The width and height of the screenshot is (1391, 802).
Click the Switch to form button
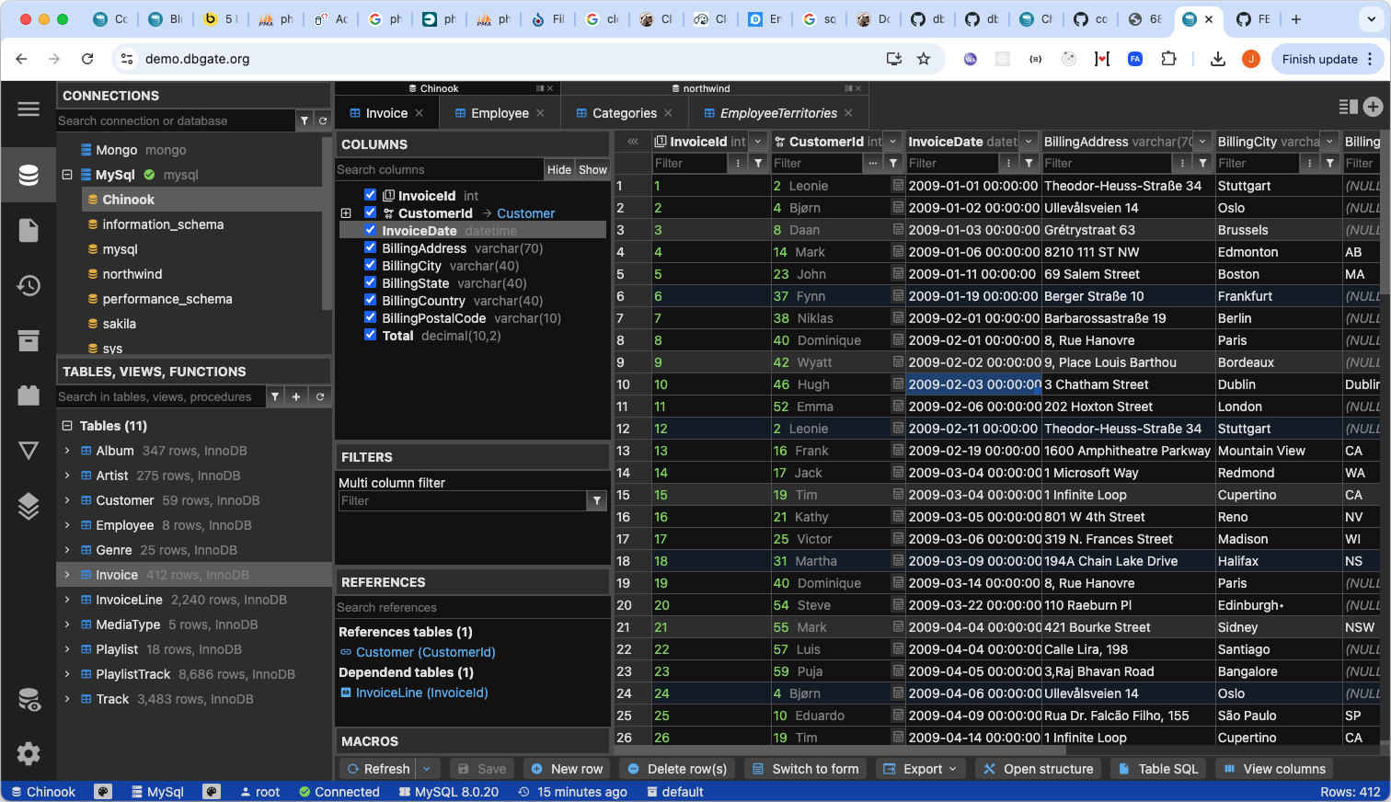(x=805, y=768)
